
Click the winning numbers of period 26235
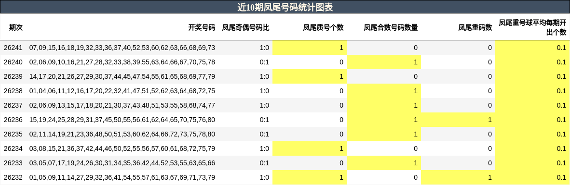pos(122,135)
